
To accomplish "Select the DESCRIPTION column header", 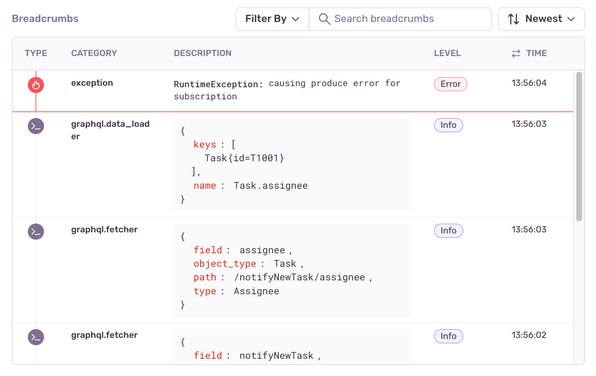I will [x=202, y=54].
